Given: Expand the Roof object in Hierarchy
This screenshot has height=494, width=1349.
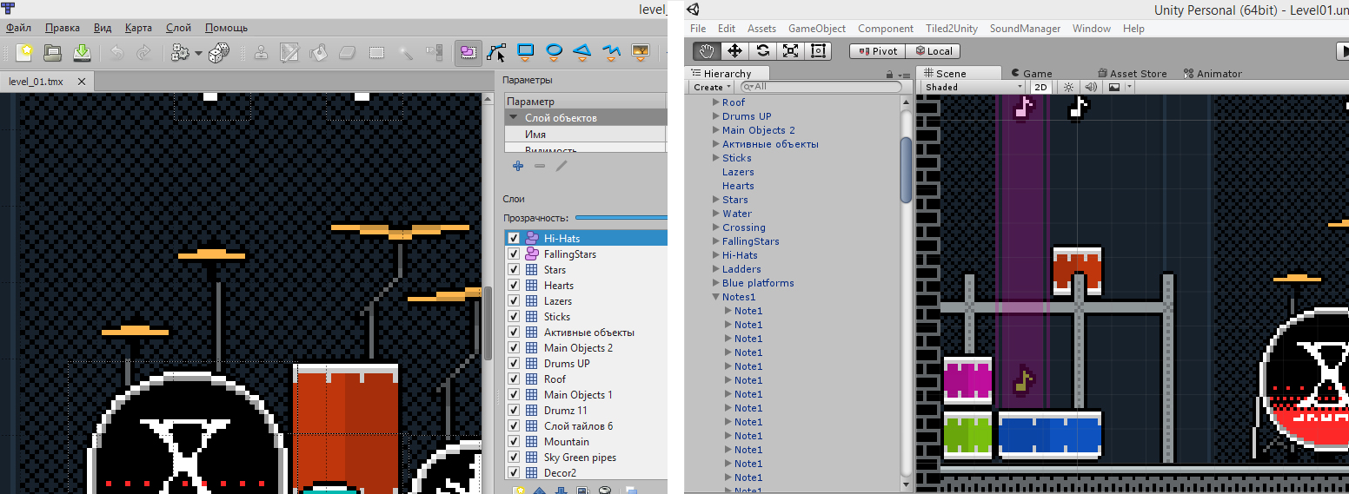Looking at the screenshot, I should (716, 102).
